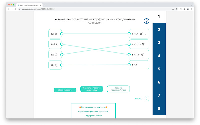The image size is (200, 125).
Task: Open the browser profile avatar icon
Action: (x=188, y=9)
